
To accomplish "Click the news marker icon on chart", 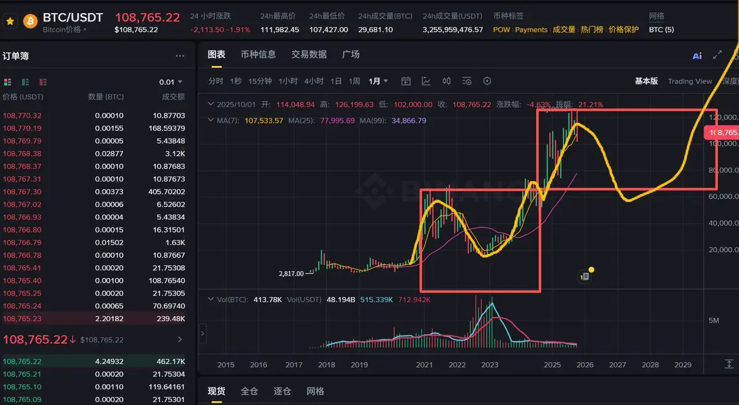I will click(585, 277).
